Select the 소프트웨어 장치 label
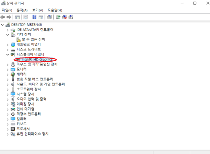210x154 pixels. tap(29, 89)
